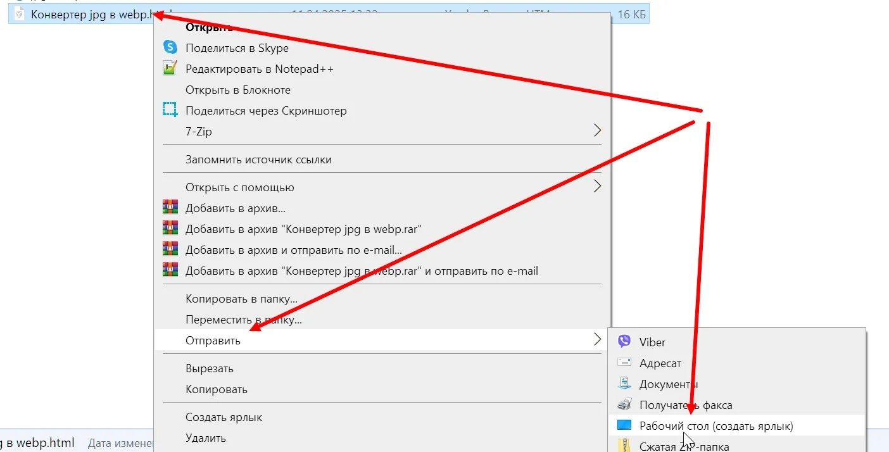Select Удалить from the context menu
889x452 pixels.
(x=206, y=438)
